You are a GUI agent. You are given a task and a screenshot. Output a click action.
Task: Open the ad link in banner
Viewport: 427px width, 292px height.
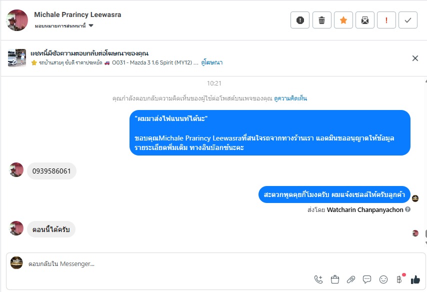tap(212, 63)
